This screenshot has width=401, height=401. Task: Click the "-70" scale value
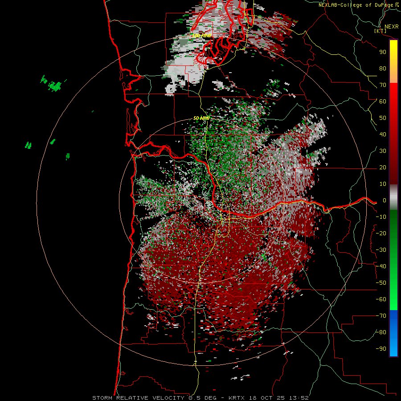(381, 316)
